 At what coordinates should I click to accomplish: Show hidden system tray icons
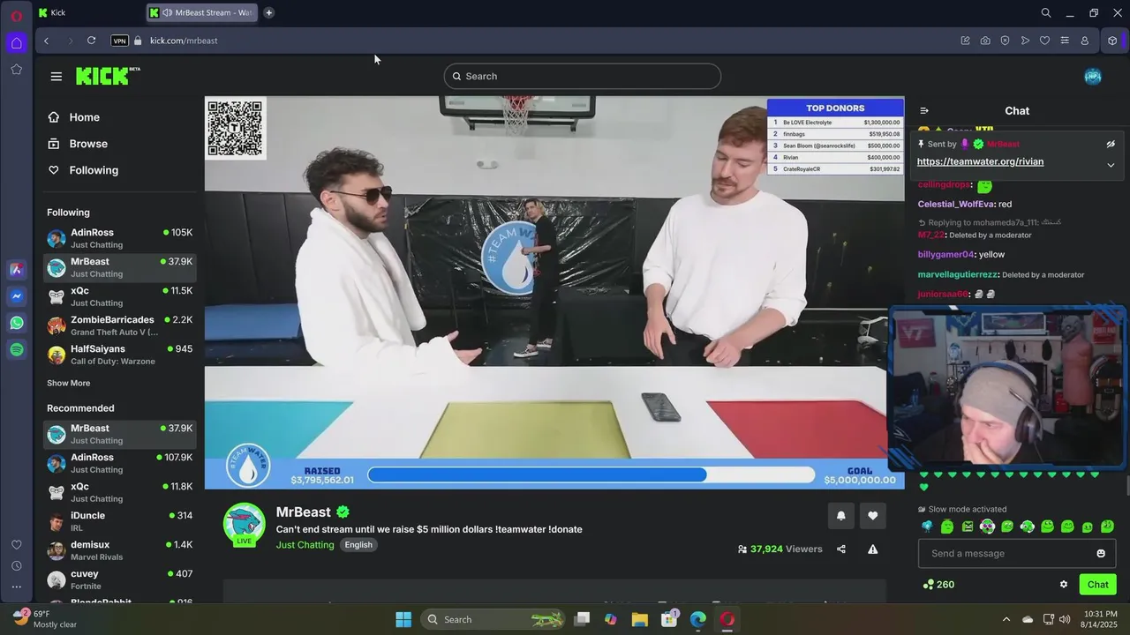click(1006, 619)
